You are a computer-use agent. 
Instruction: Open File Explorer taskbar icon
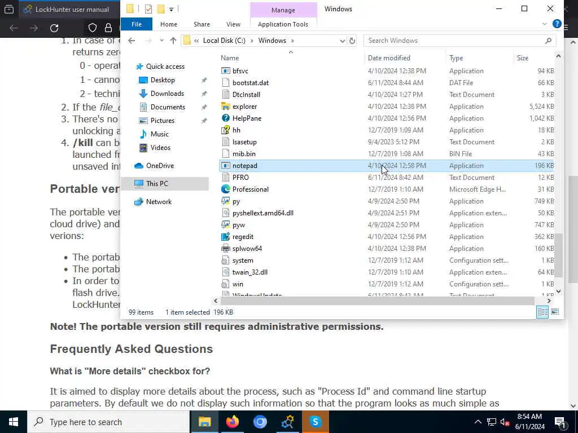[x=204, y=422]
